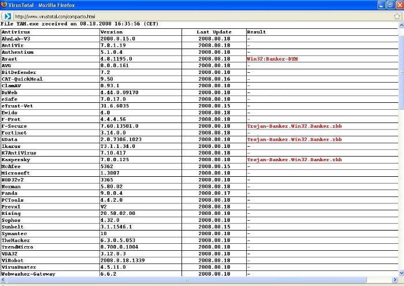Click the Authentium row name
Image resolution: width=404 pixels, height=286 pixels.
(17, 52)
